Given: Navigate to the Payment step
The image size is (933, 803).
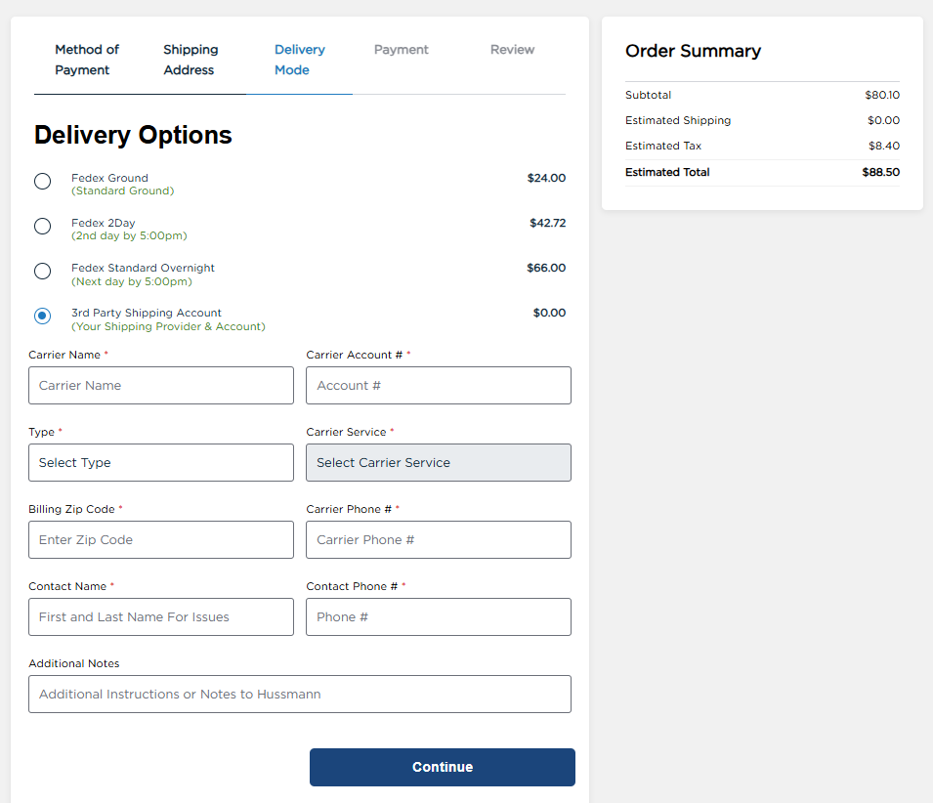Looking at the screenshot, I should click(x=401, y=49).
